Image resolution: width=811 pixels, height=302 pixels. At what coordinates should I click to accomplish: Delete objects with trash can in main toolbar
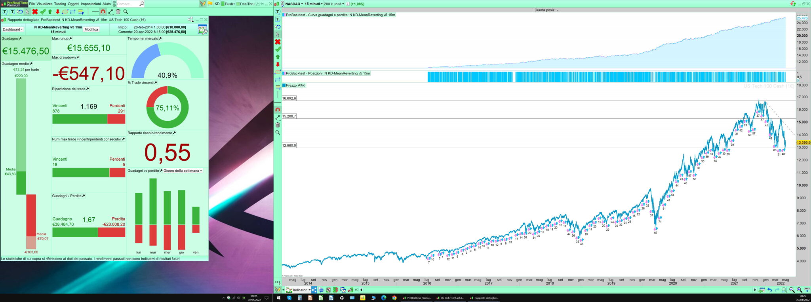tap(118, 12)
